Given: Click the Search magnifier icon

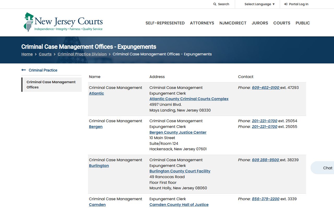Looking at the screenshot, I should (x=215, y=4).
